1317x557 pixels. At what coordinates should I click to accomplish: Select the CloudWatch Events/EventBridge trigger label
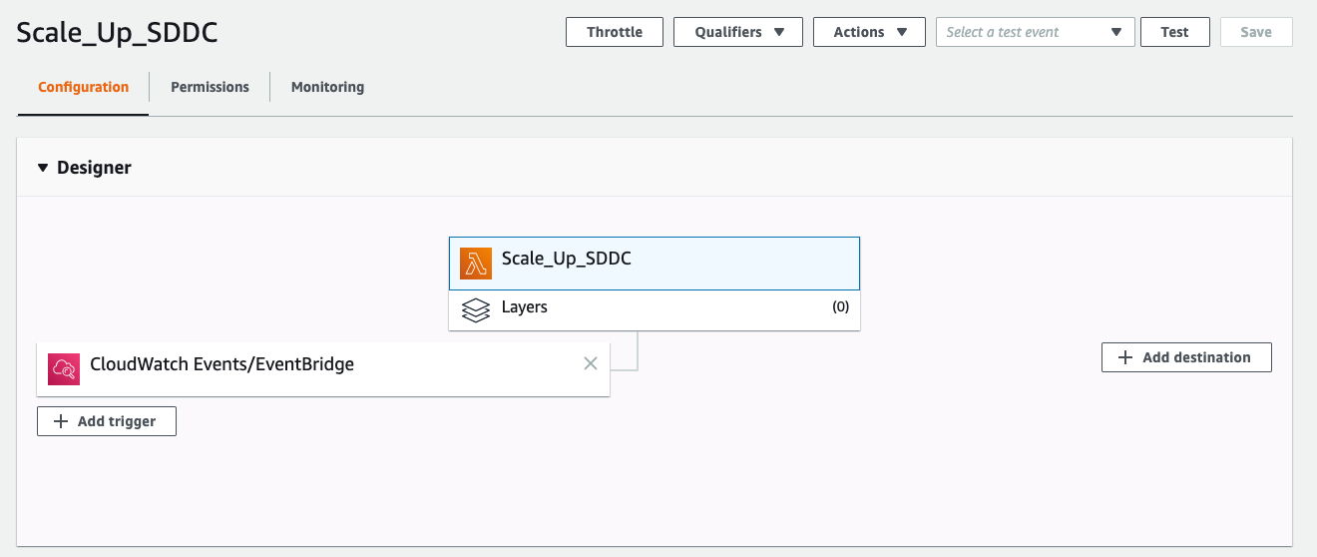[x=221, y=364]
